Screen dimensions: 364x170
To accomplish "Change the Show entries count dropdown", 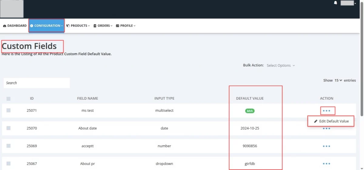I will click(x=338, y=80).
